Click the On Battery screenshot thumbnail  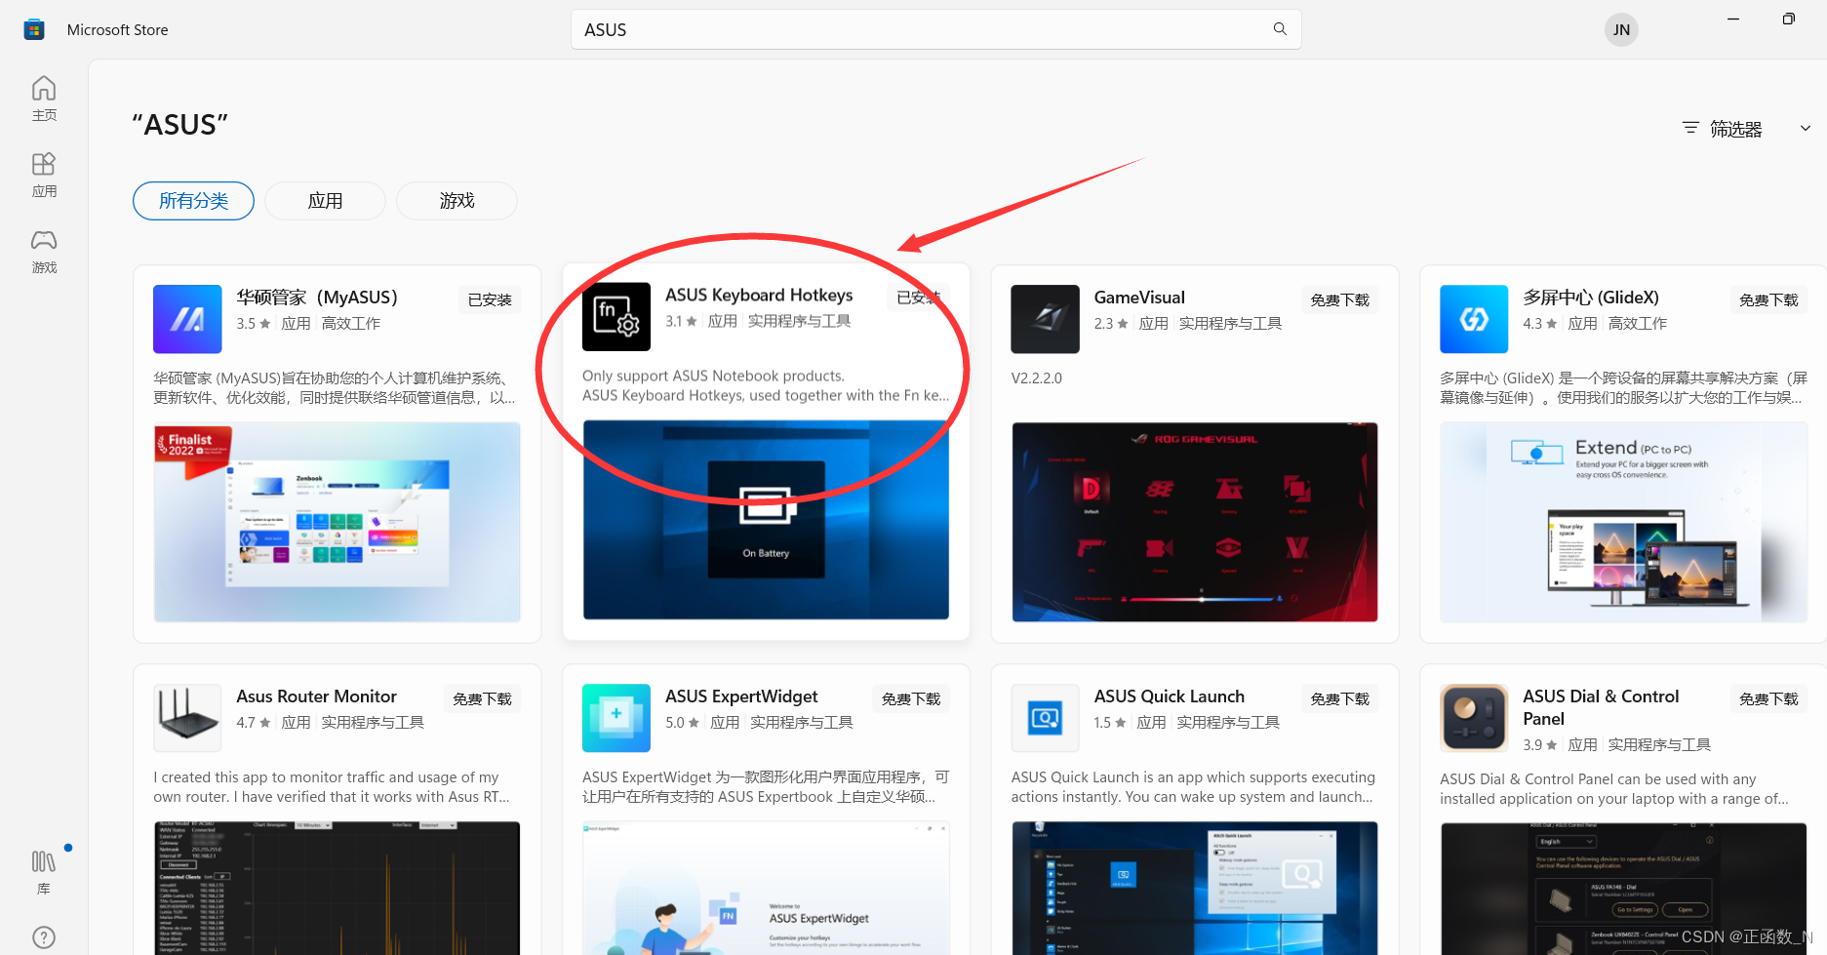[766, 520]
